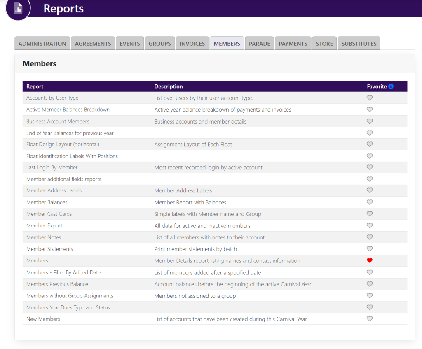Open the Member Address Labels report
Screen dimensions: 422x349
(x=54, y=190)
